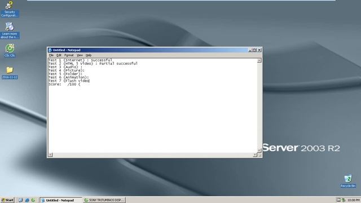The width and height of the screenshot is (361, 203).
Task: Launch Internet Explorer from quick launch
Action: pos(27,200)
